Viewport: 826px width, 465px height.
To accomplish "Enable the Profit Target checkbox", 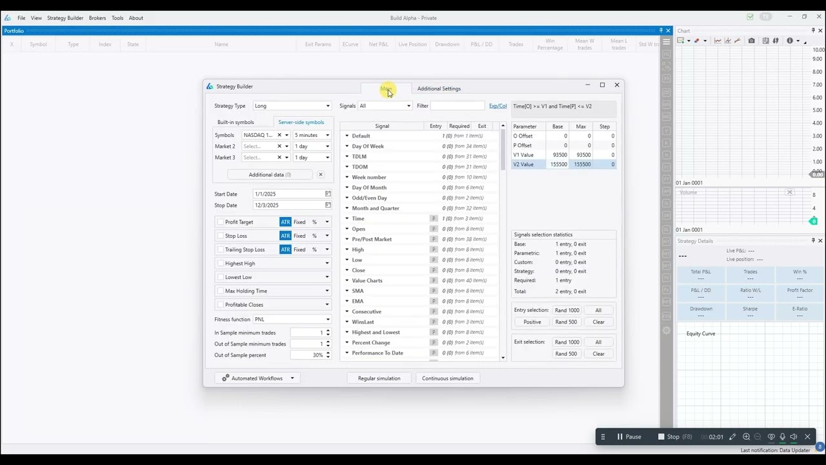I will (x=221, y=222).
